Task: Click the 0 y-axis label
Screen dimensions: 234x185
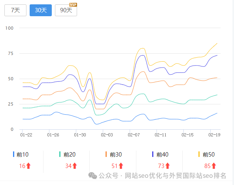Action: (12, 129)
